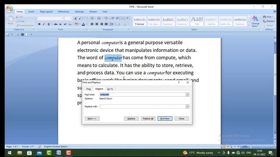
Task: Open the system tray hidden icons chevron
Action: click(x=219, y=153)
